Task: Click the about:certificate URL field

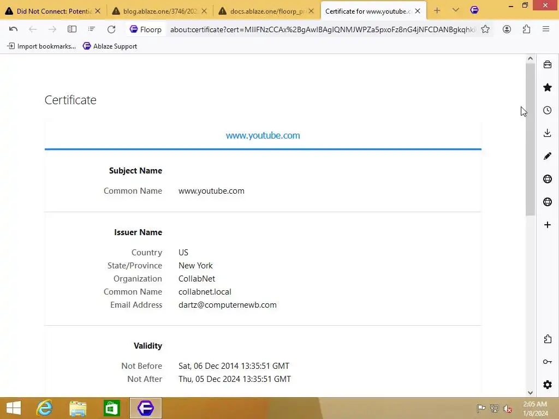Action: click(x=323, y=29)
